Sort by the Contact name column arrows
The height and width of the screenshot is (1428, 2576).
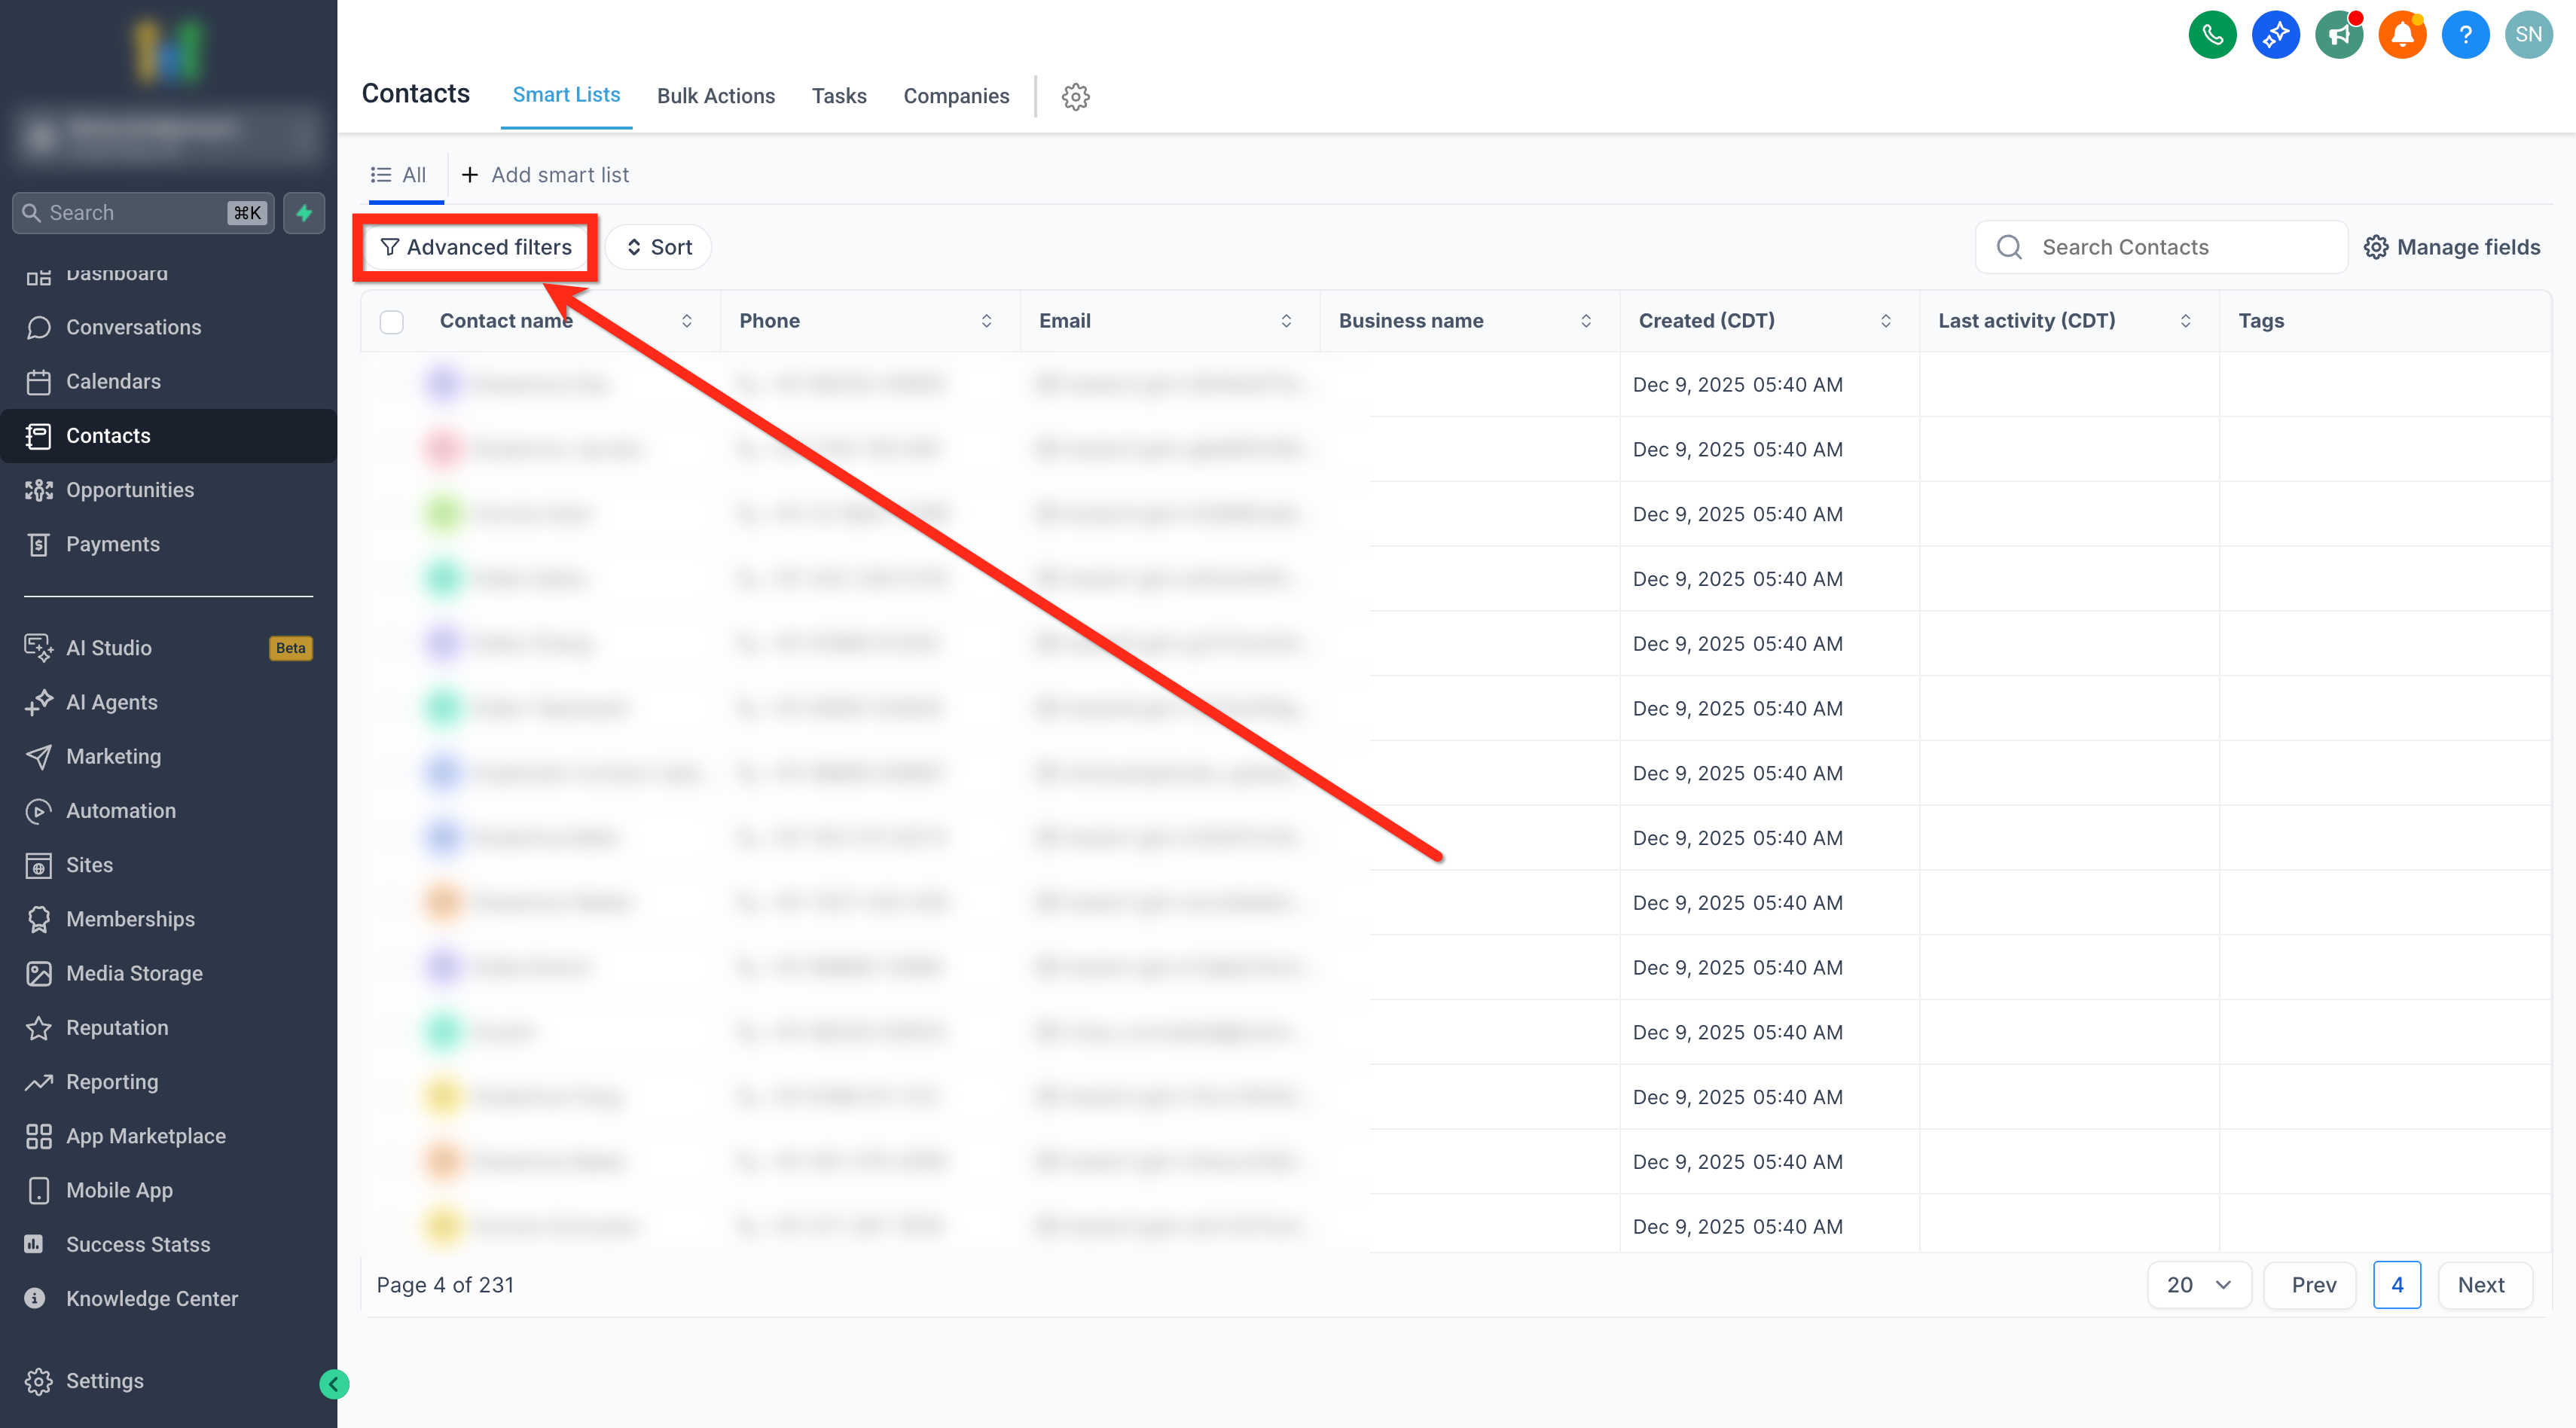687,321
